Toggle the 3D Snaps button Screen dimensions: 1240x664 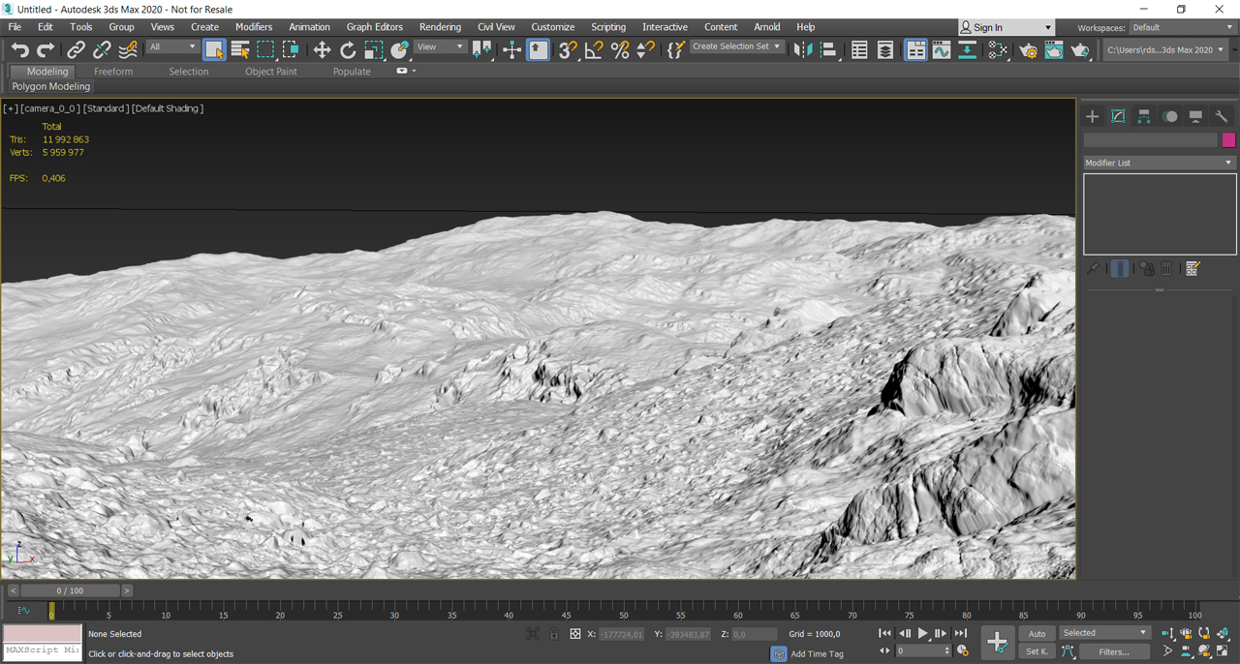(568, 49)
